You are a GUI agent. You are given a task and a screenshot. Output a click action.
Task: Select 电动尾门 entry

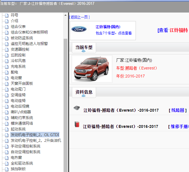[x=18, y=89]
